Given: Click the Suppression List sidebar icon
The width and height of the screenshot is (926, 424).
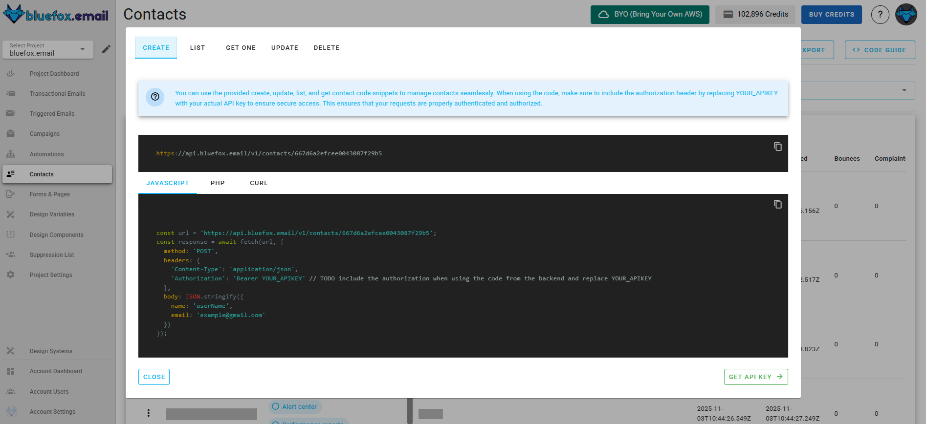Looking at the screenshot, I should pos(11,254).
